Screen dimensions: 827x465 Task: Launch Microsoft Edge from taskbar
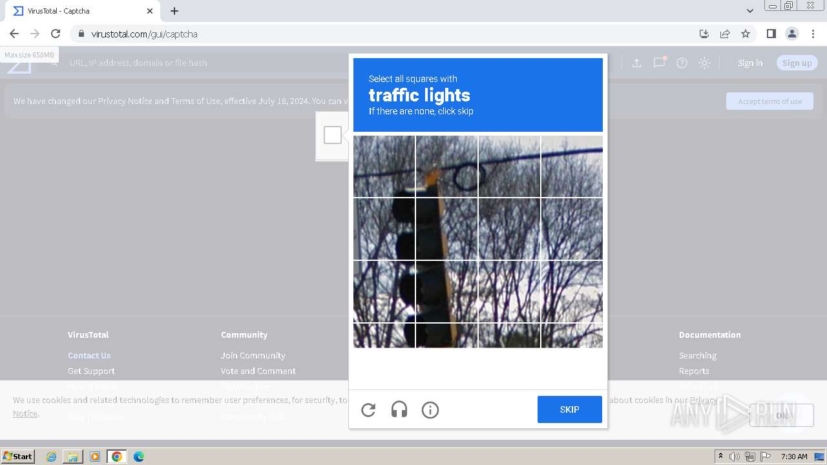[x=139, y=457]
